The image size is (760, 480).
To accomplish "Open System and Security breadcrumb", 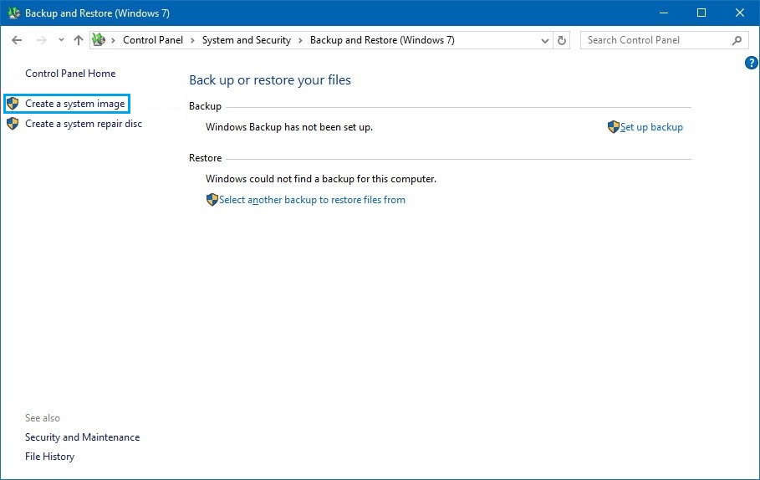I will [246, 40].
